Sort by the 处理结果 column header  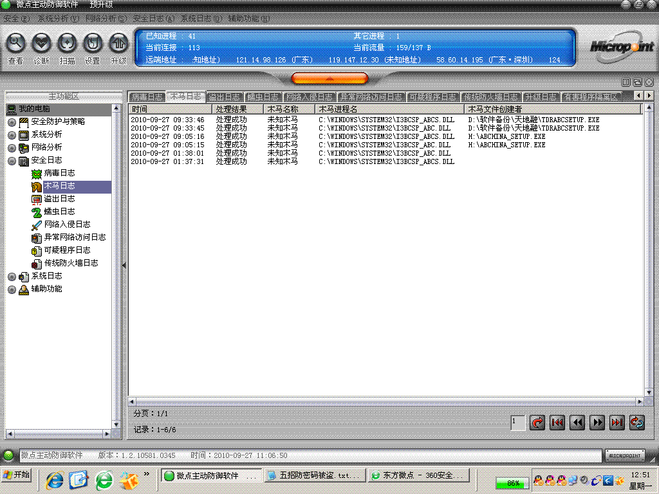click(x=238, y=109)
